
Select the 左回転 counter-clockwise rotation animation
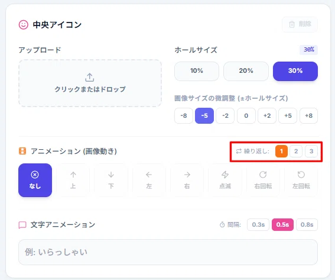pyautogui.click(x=301, y=180)
